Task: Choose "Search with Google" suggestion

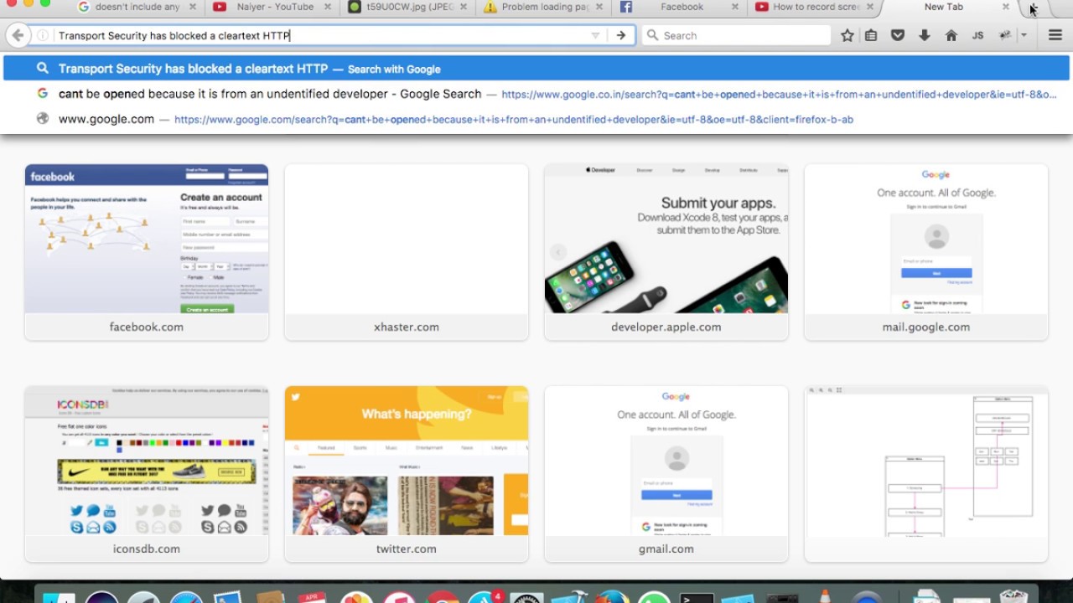Action: tap(536, 69)
